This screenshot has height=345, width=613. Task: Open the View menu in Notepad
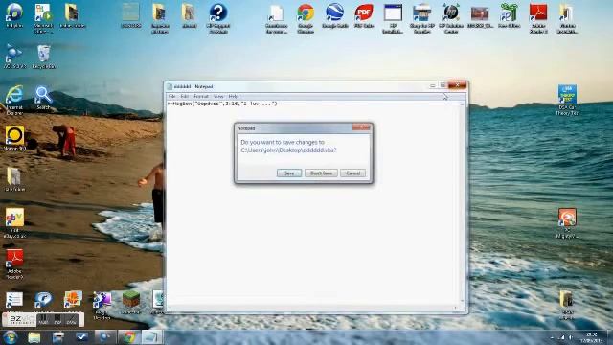coord(218,96)
